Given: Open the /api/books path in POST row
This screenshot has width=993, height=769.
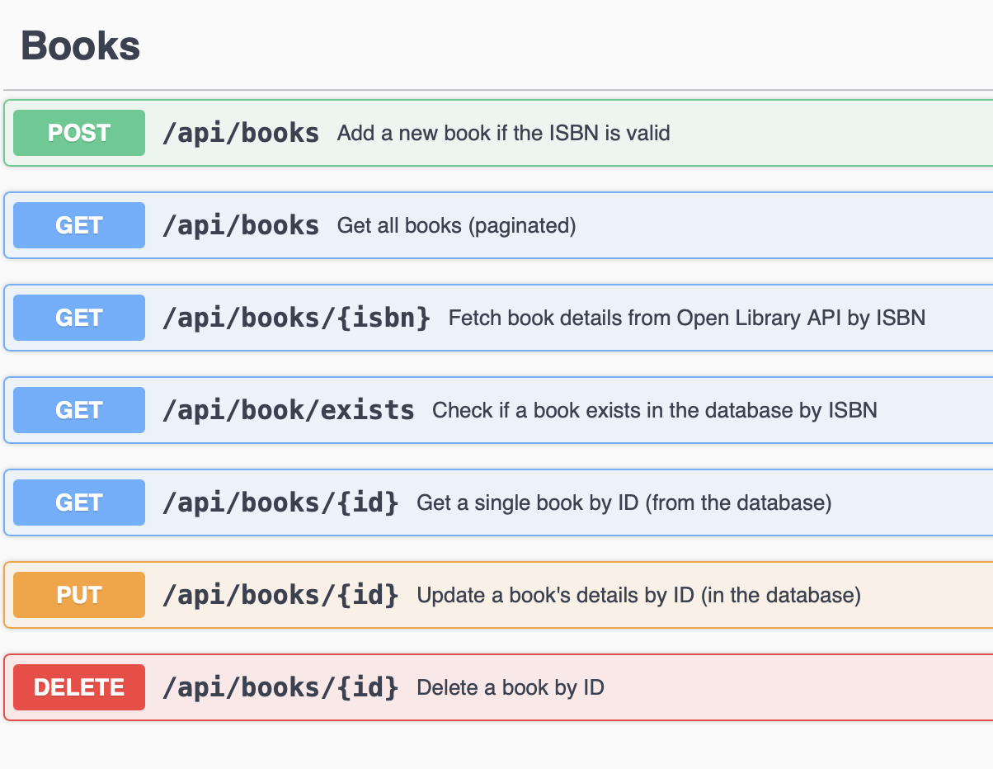Looking at the screenshot, I should pos(240,133).
